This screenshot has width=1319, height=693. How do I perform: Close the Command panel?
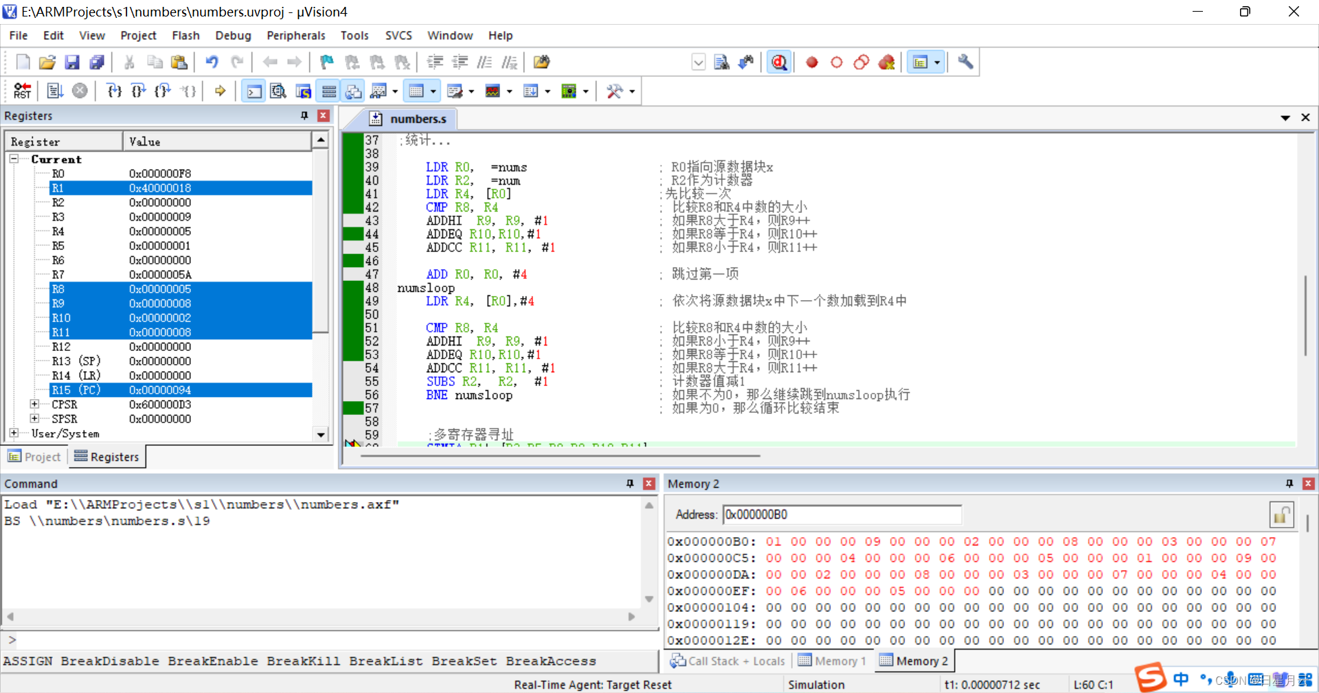coord(649,484)
